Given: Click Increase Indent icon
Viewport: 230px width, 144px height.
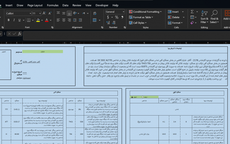Looking at the screenshot, I should point(80,20).
